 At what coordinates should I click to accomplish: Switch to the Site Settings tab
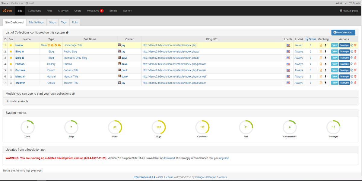(36, 22)
